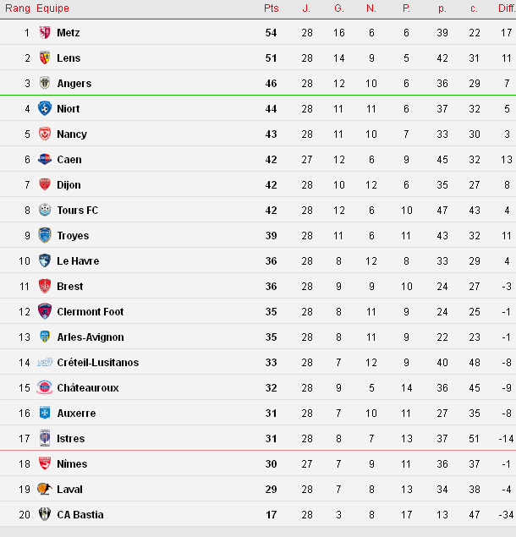Click the Auxerre club crest icon
Image resolution: width=516 pixels, height=537 pixels.
pos(45,414)
